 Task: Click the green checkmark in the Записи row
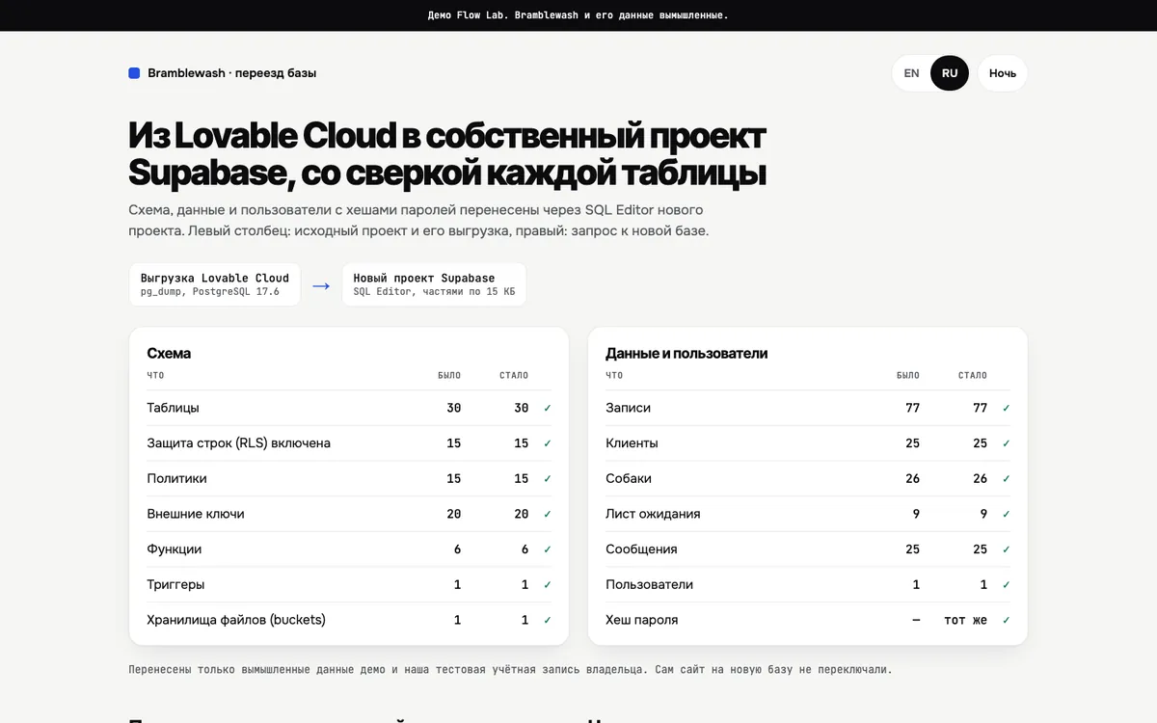point(1007,408)
